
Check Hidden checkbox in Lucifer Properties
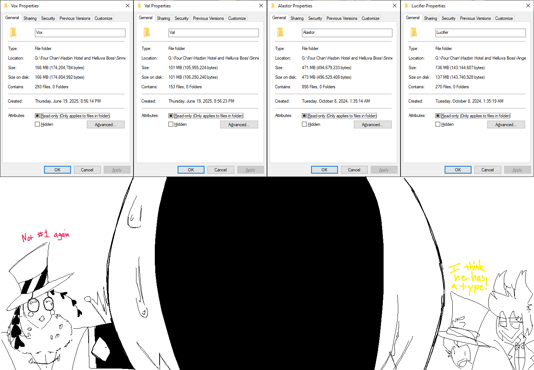pyautogui.click(x=438, y=124)
